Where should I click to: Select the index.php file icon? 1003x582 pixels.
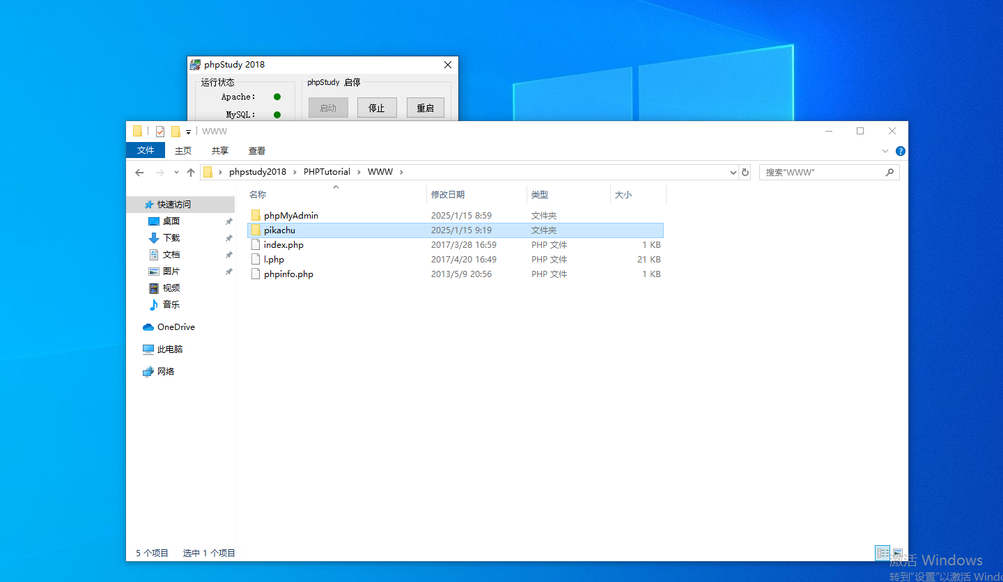pos(256,244)
